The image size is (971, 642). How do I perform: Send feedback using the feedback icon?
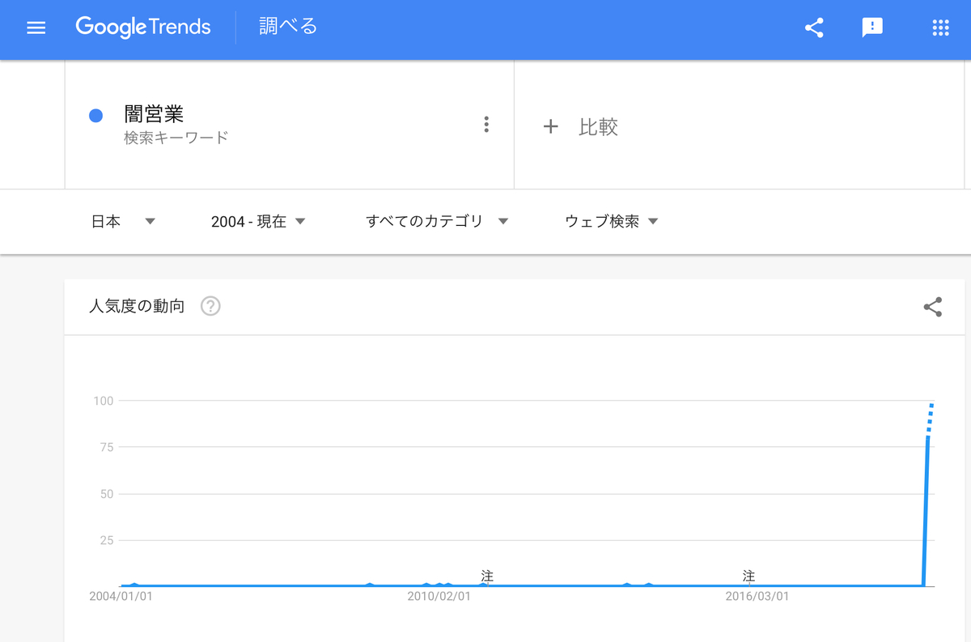coord(872,27)
